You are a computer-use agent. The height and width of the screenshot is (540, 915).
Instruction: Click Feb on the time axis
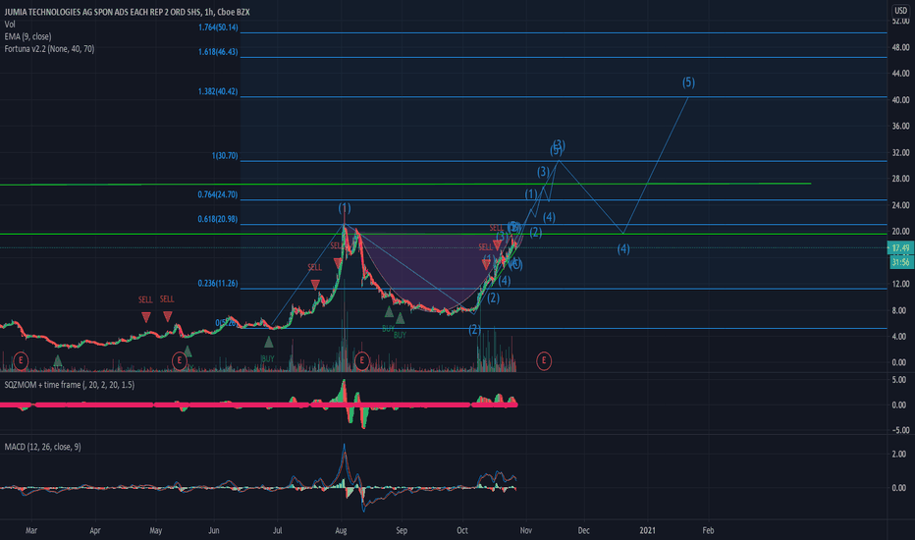click(x=708, y=530)
